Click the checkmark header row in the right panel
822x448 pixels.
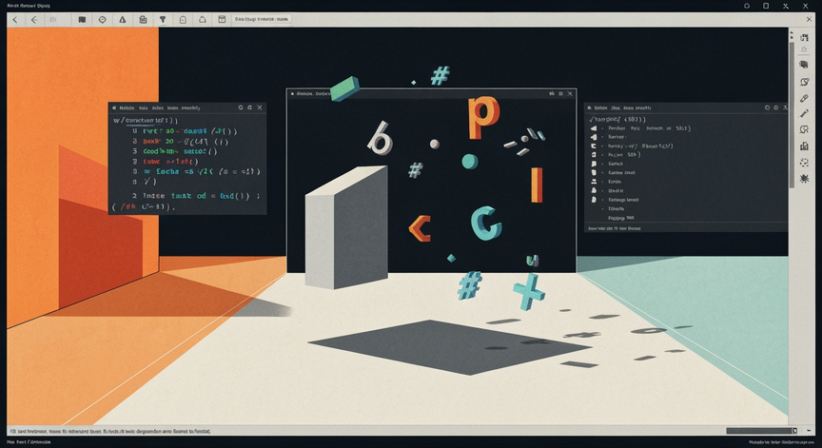pos(687,120)
